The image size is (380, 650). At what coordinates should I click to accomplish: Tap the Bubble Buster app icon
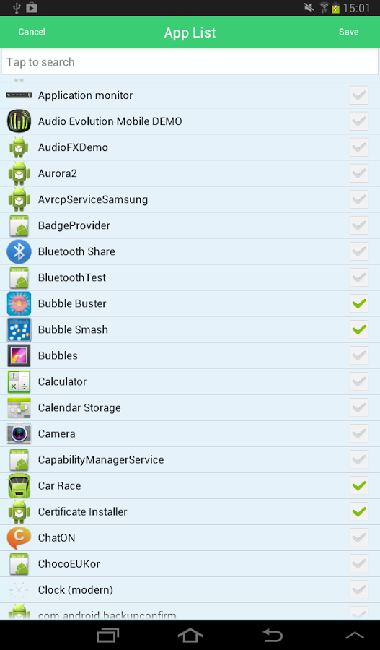[x=19, y=303]
